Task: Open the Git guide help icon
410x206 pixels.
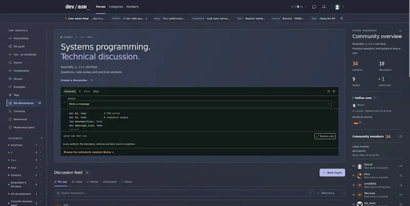Action: tap(10, 47)
